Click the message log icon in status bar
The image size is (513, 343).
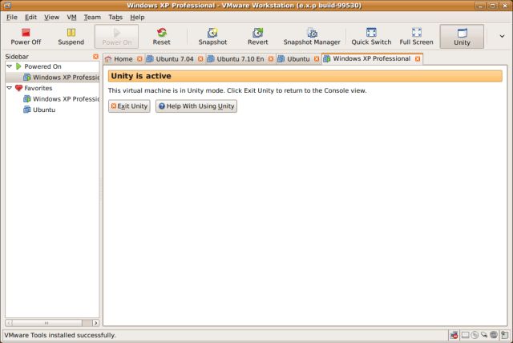[504, 335]
